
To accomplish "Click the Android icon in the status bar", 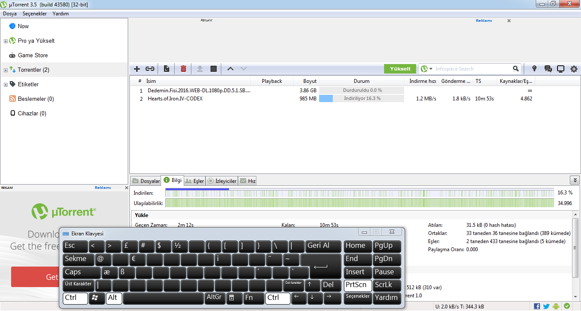I will (556, 306).
